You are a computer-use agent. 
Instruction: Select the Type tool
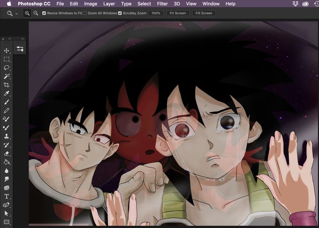(7, 197)
